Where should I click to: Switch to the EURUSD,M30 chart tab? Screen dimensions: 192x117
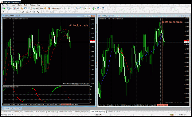[40, 112]
